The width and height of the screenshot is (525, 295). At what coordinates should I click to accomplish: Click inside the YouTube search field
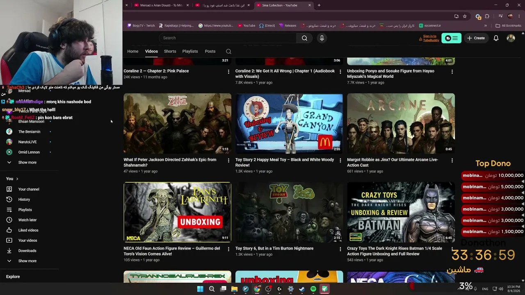228,38
